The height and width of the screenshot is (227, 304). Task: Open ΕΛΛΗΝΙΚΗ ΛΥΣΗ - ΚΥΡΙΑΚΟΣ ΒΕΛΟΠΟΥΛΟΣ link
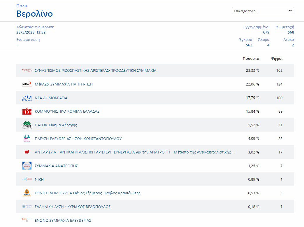point(73,207)
